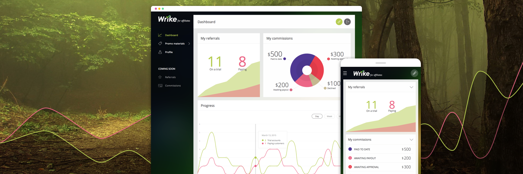Tap the phone '8 Paying' figure
The width and height of the screenshot is (523, 174).
(392, 106)
